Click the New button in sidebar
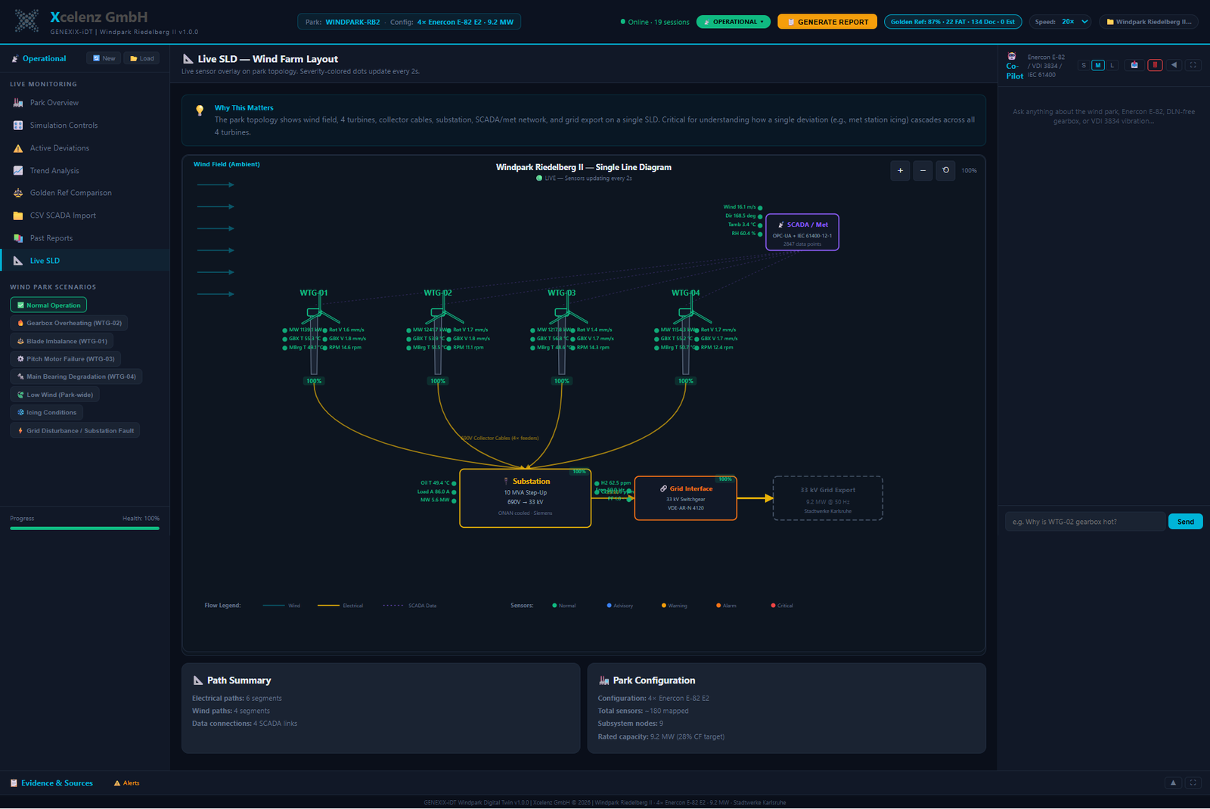The image size is (1210, 809). tap(104, 58)
